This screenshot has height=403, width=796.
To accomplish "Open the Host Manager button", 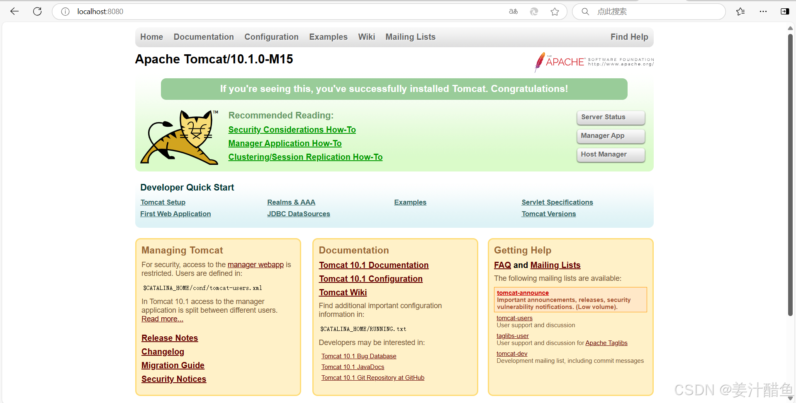I will [x=611, y=154].
